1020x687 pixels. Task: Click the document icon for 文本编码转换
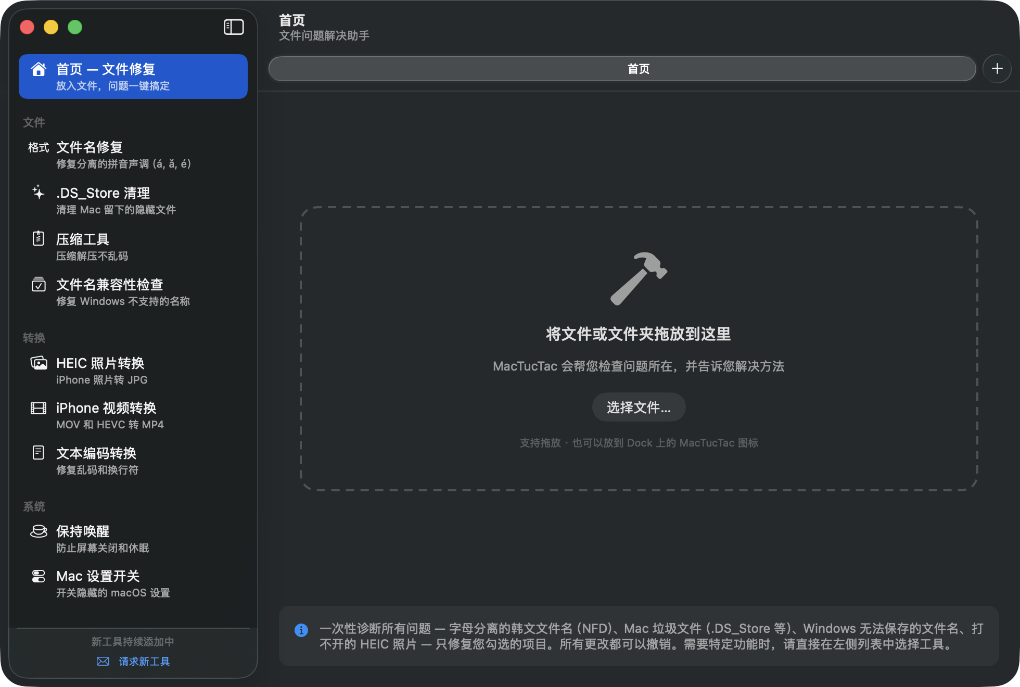(39, 453)
